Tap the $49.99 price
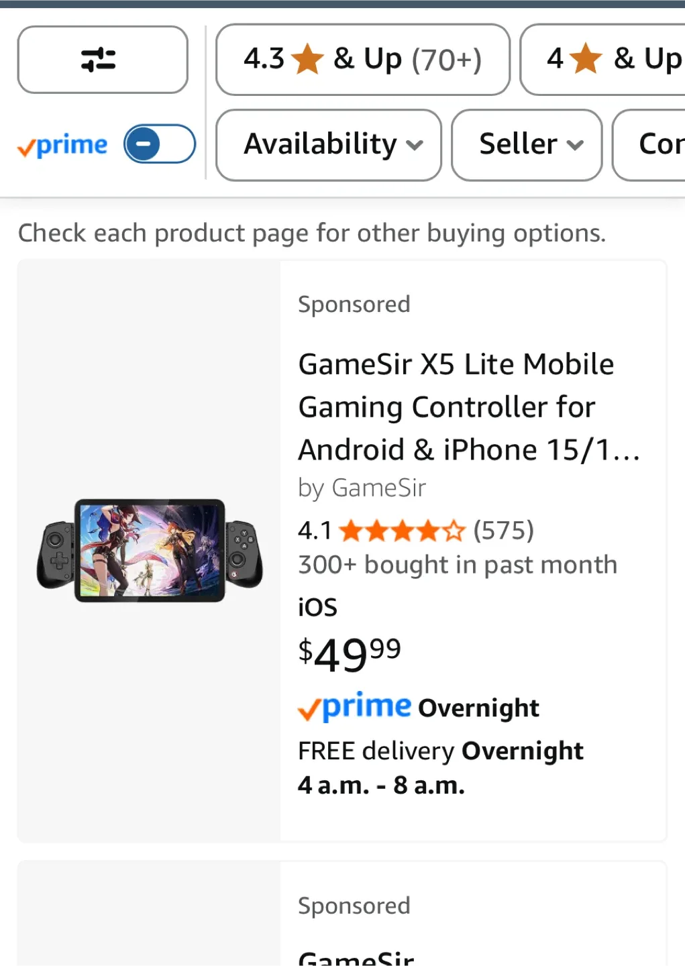The image size is (685, 966). [x=349, y=654]
